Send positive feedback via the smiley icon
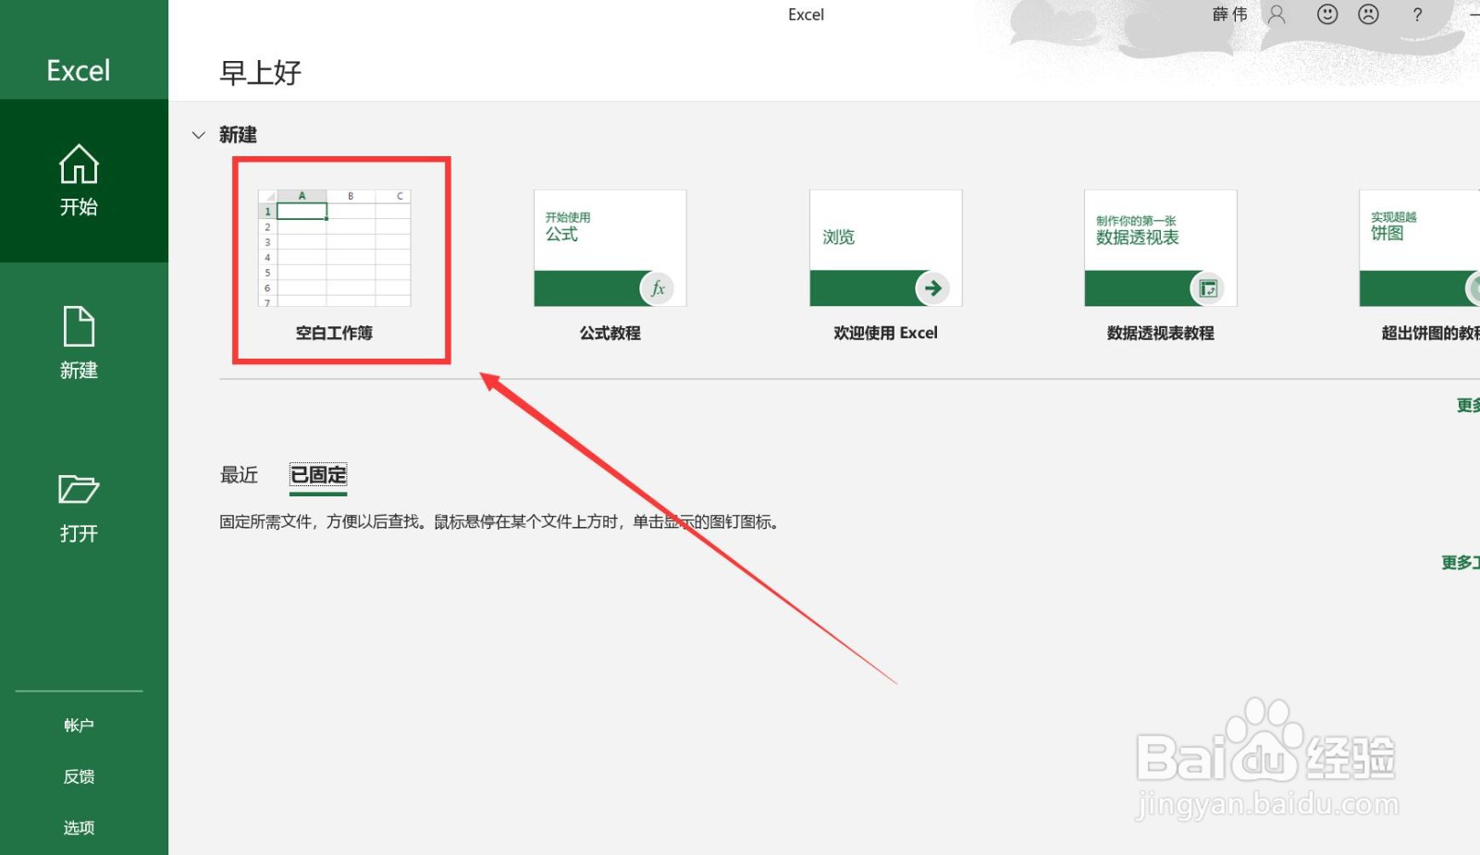Image resolution: width=1480 pixels, height=855 pixels. pos(1327,14)
